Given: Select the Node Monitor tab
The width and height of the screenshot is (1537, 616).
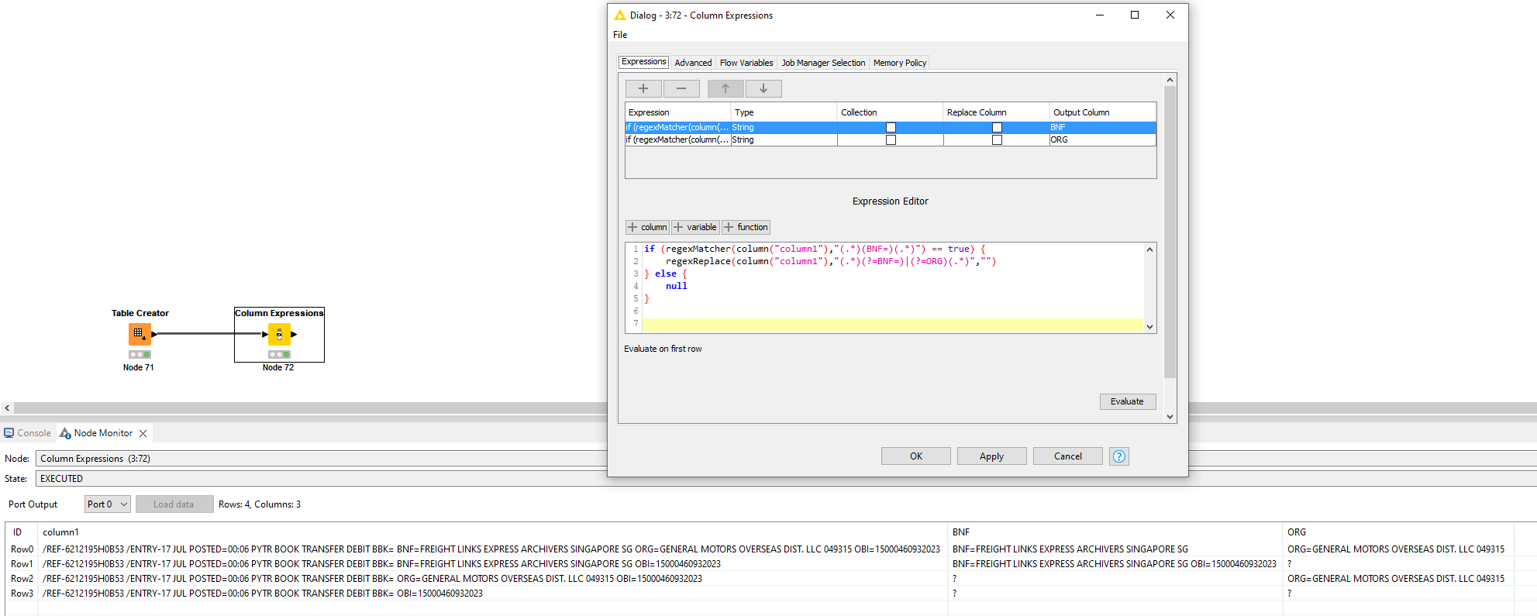Looking at the screenshot, I should [x=103, y=433].
